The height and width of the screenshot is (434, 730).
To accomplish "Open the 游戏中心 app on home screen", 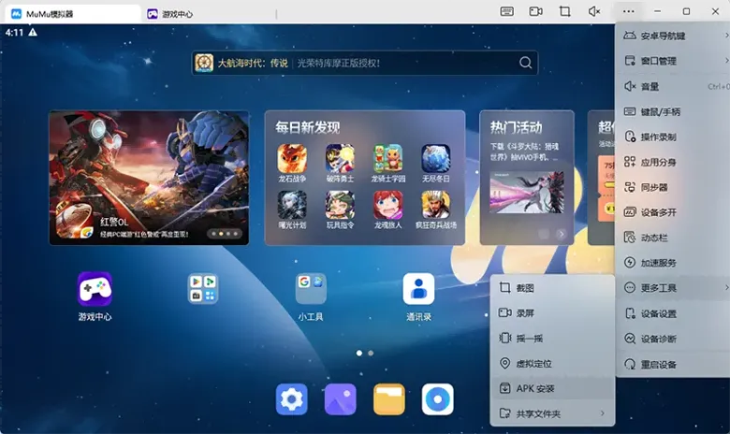I will tap(95, 289).
